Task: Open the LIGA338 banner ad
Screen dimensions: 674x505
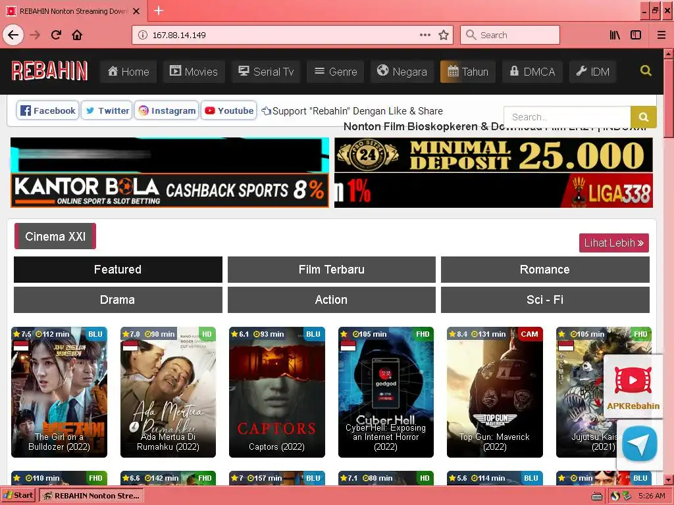Action: tap(494, 190)
